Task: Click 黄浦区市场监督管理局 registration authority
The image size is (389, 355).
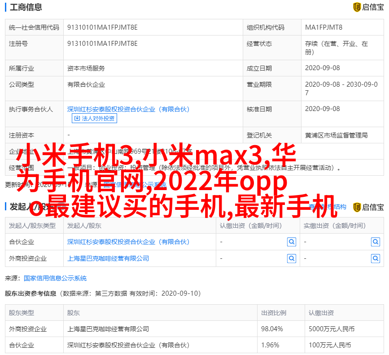Action: (336, 135)
